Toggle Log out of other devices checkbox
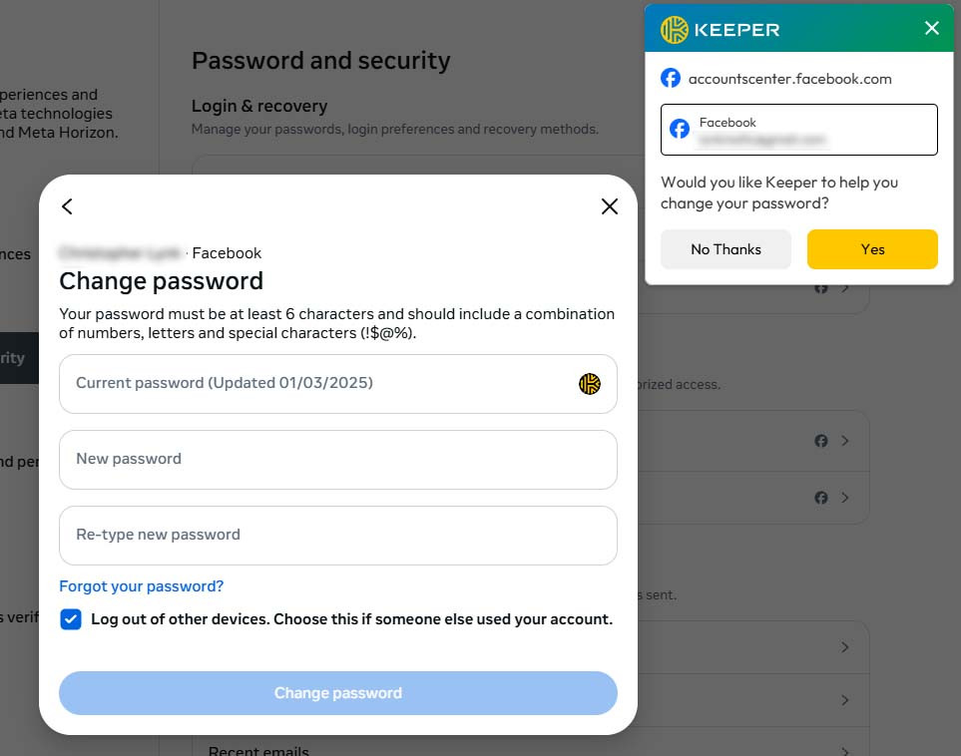The width and height of the screenshot is (961, 756). [71, 619]
